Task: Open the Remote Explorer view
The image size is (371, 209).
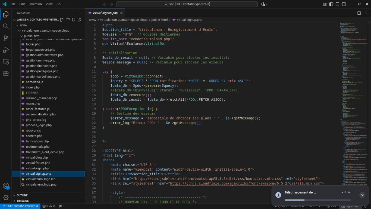Action: click(6, 62)
